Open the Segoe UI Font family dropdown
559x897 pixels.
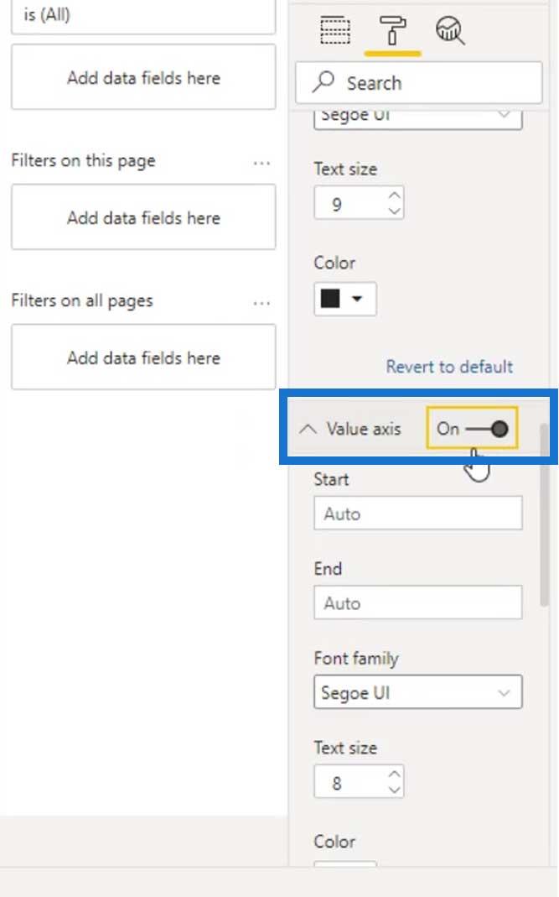pyautogui.click(x=418, y=692)
